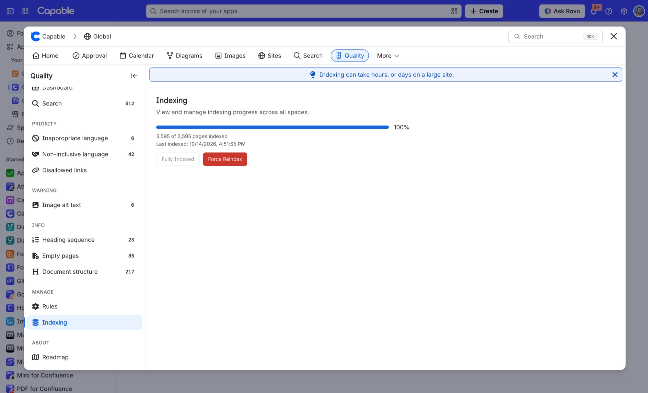Open the app switcher grid icon
This screenshot has width=648, height=393.
pos(25,11)
